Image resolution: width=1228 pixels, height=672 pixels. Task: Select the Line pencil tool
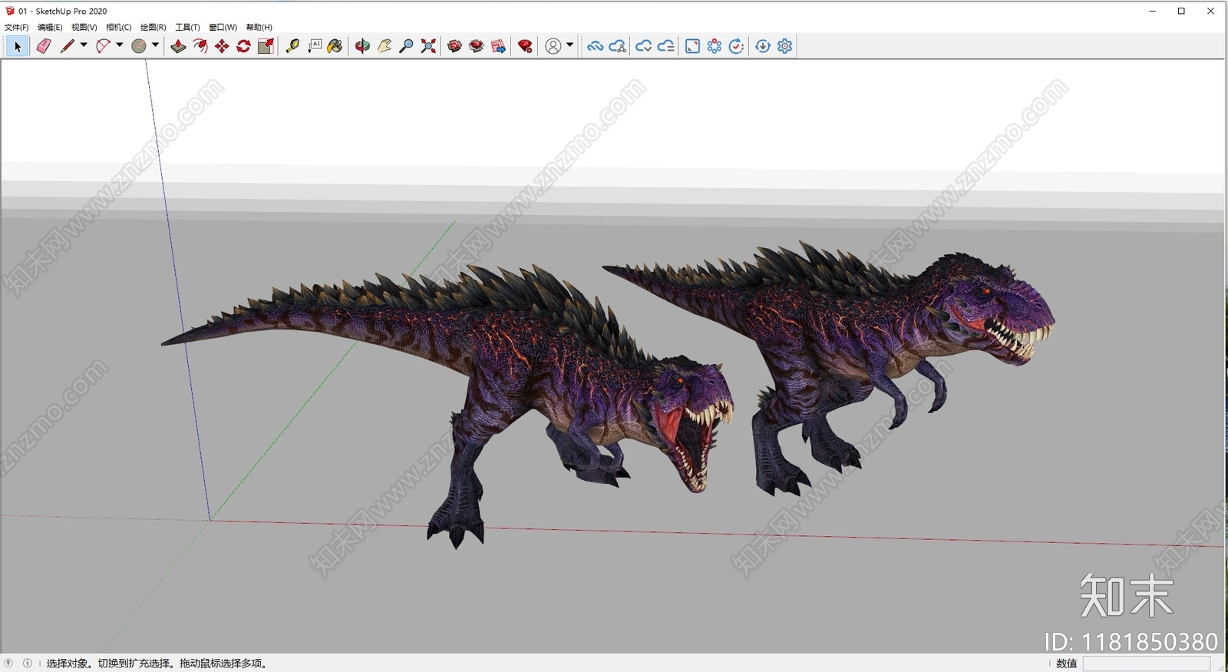click(68, 47)
